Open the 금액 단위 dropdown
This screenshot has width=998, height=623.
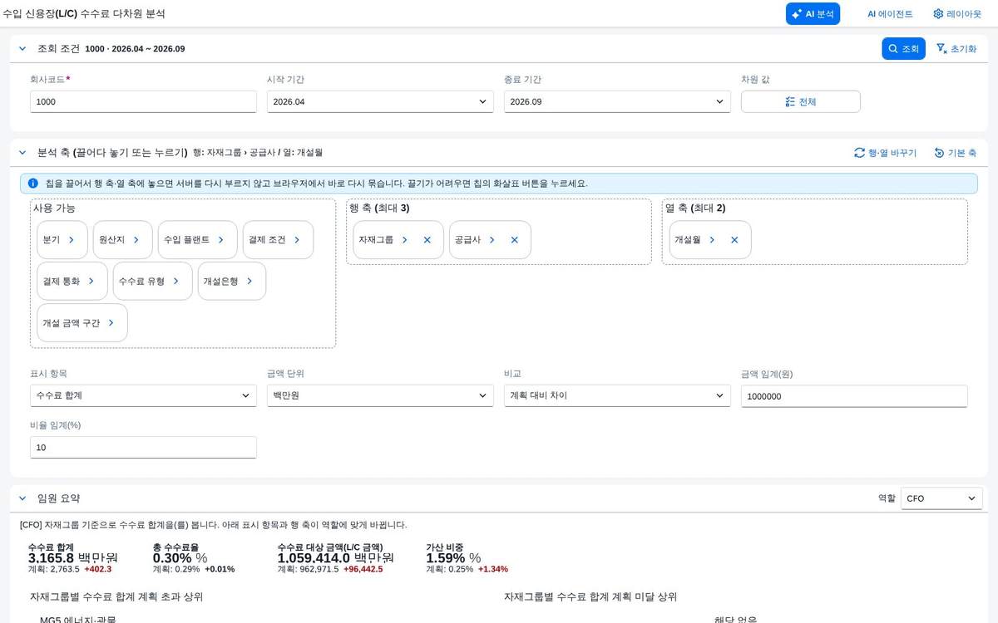[x=380, y=395]
